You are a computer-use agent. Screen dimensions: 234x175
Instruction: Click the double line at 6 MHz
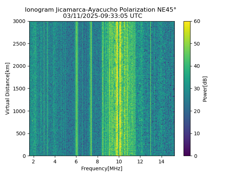point(77,89)
